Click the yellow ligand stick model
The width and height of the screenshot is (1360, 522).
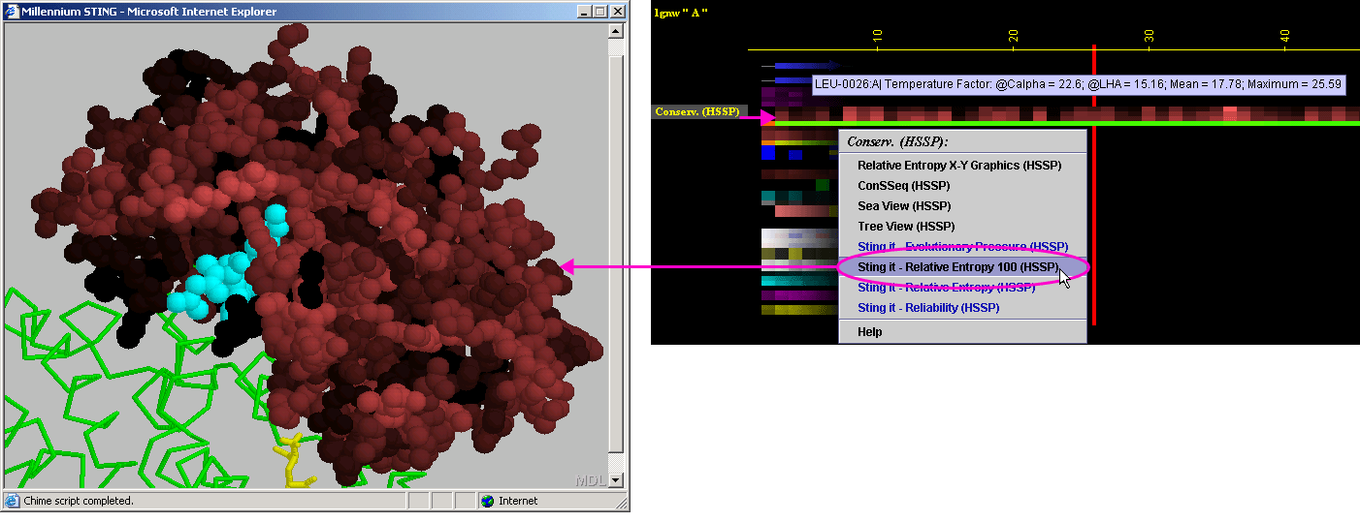coord(291,462)
